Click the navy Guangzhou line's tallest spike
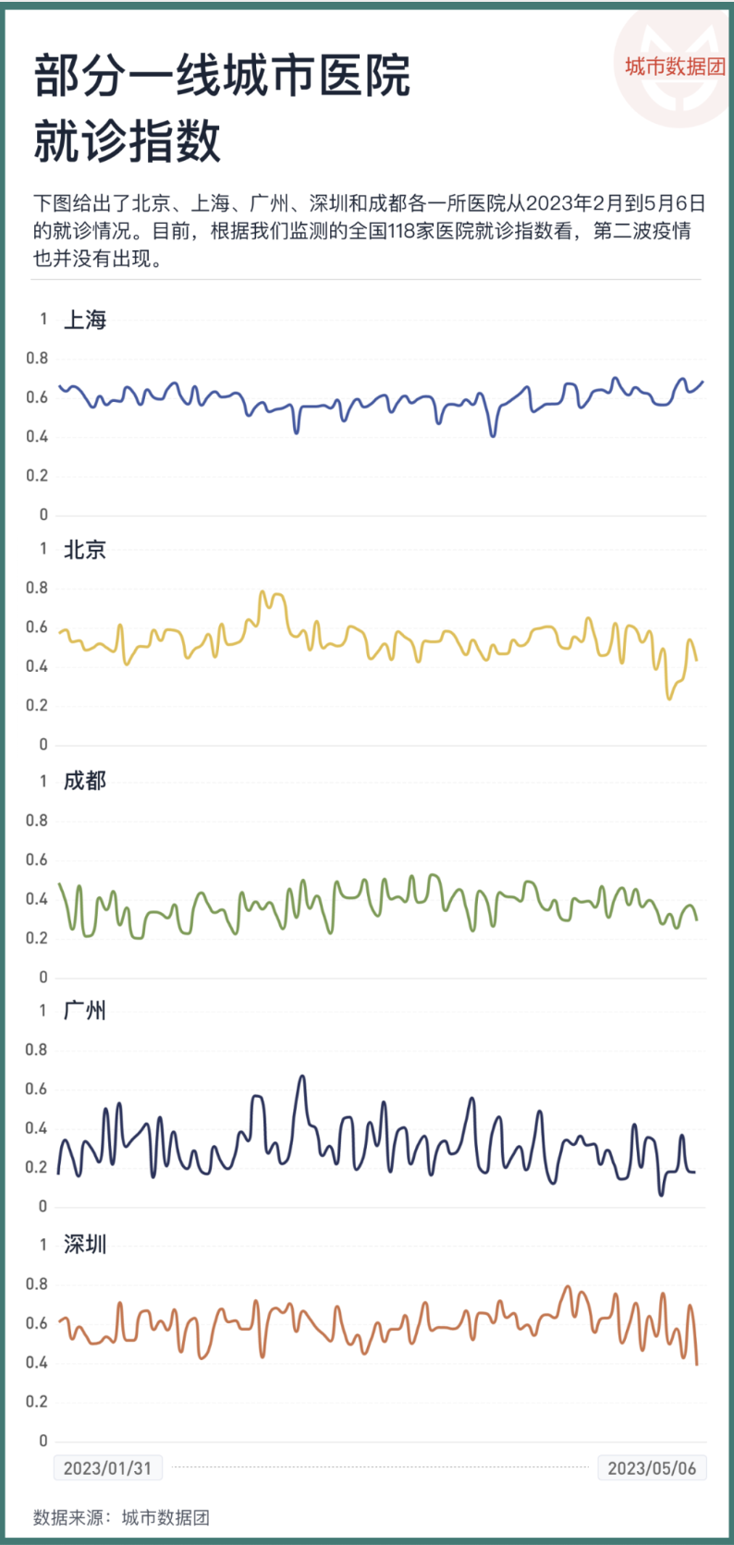 click(x=301, y=1077)
